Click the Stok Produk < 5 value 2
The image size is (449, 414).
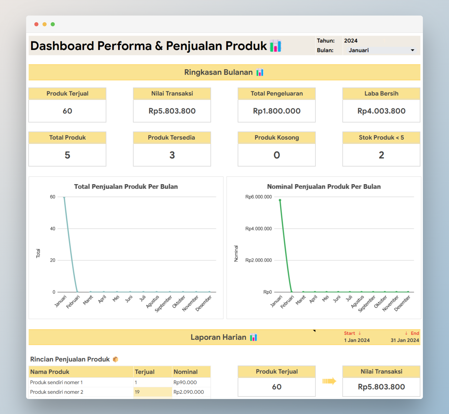coord(381,155)
